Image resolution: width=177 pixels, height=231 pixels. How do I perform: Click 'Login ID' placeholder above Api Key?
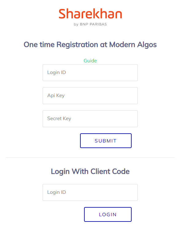pos(56,72)
